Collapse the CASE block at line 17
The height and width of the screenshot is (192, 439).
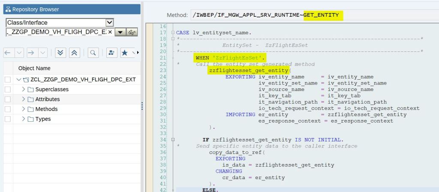173,33
